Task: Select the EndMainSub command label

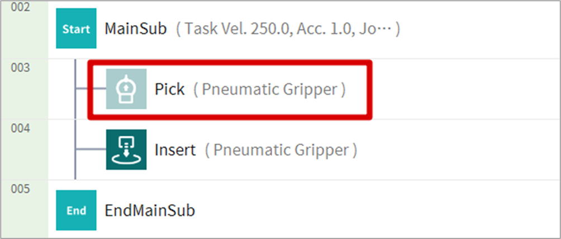Action: [x=150, y=211]
